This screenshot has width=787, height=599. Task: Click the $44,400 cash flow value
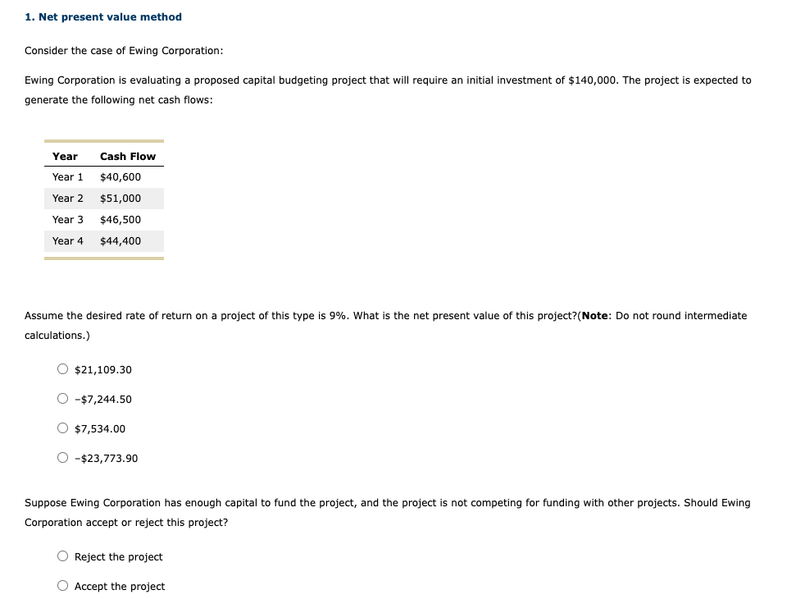pos(121,240)
